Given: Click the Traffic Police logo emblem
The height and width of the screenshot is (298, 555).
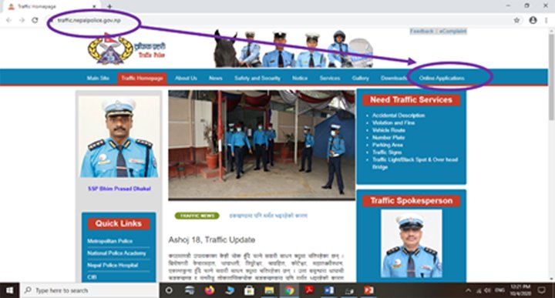Looking at the screenshot, I should 110,50.
